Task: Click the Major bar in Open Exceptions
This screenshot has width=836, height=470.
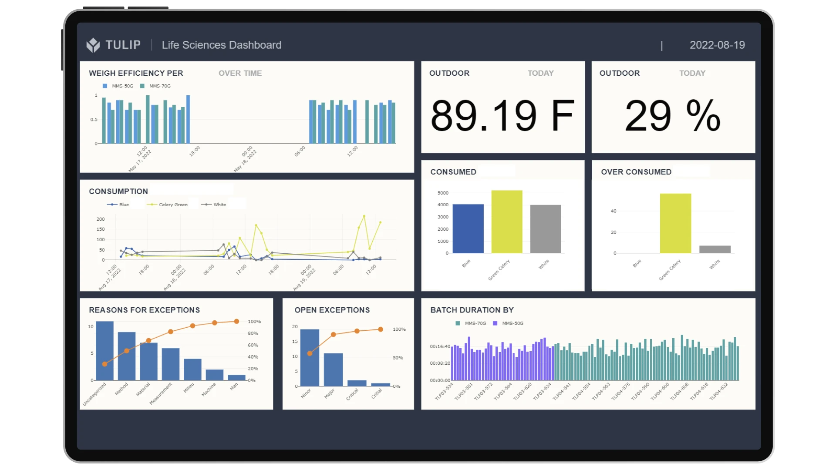Action: (x=333, y=369)
